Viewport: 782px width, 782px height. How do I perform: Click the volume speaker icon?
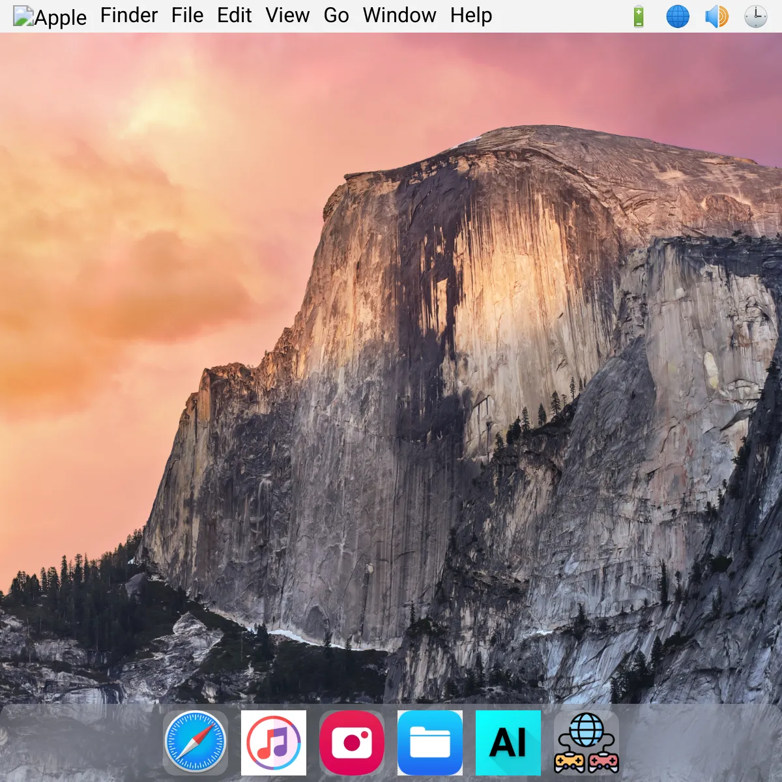[x=717, y=16]
